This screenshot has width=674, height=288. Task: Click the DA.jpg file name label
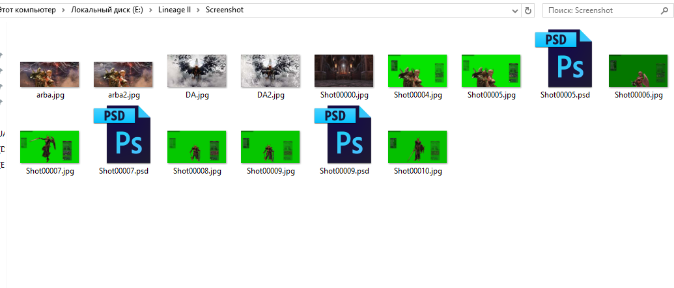197,96
